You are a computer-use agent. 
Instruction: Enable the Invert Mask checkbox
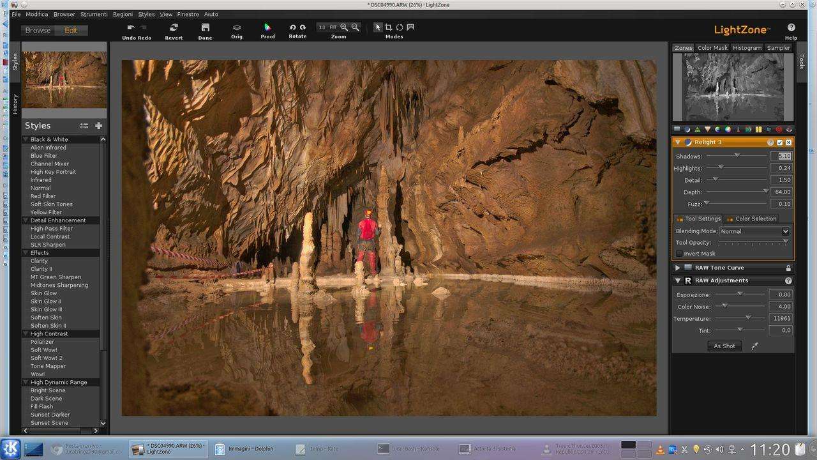click(x=679, y=254)
